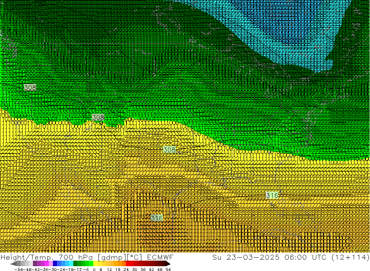Click the "-42" legend label
370x271 pixels.
coord(36,270)
